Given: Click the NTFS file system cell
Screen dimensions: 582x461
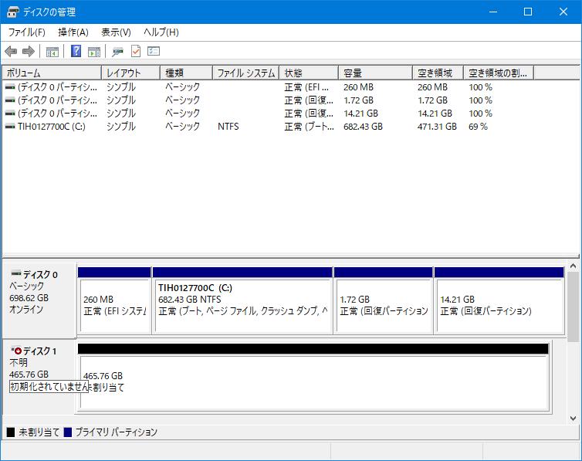Looking at the screenshot, I should point(228,127).
